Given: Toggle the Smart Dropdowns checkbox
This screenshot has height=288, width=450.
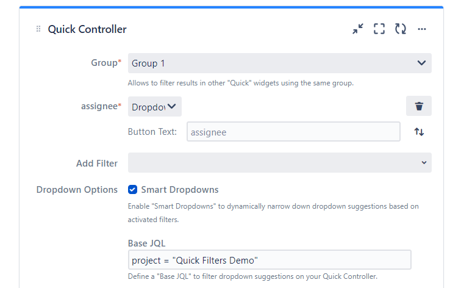Looking at the screenshot, I should [x=132, y=190].
